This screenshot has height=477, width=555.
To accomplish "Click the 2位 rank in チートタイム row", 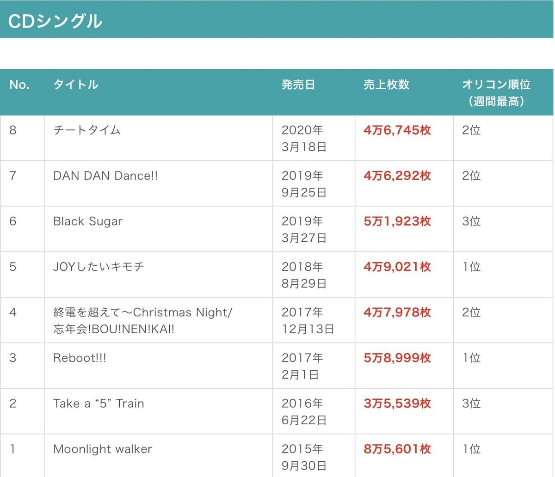I will point(471,130).
